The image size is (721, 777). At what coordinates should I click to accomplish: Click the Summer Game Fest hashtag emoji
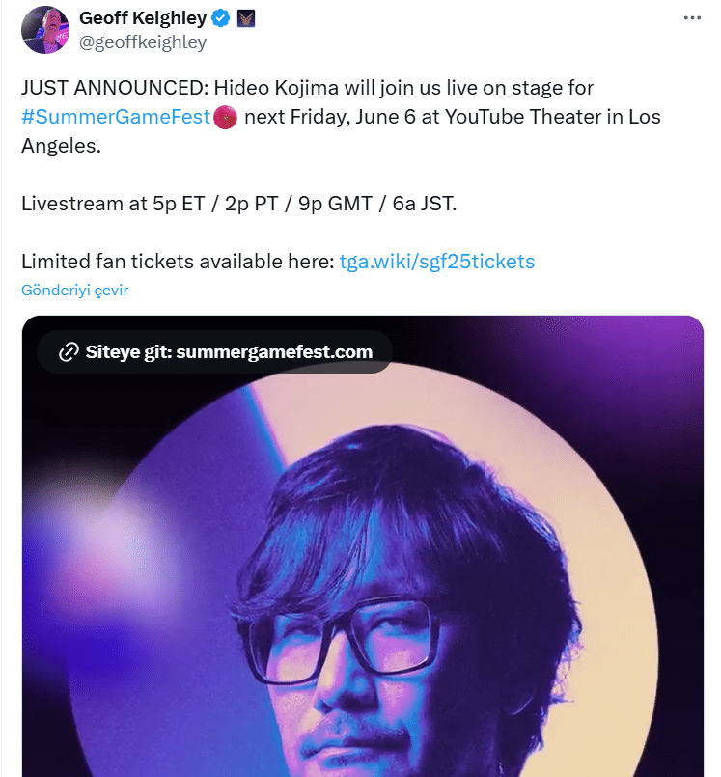[x=226, y=117]
